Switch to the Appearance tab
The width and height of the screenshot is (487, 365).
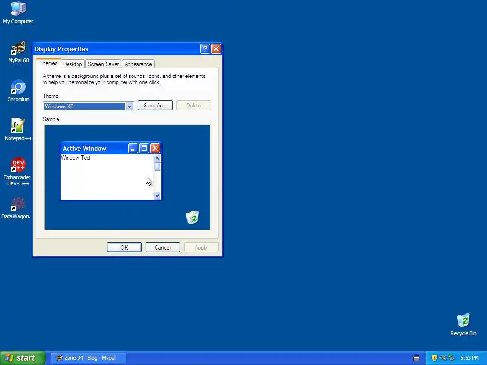[138, 64]
